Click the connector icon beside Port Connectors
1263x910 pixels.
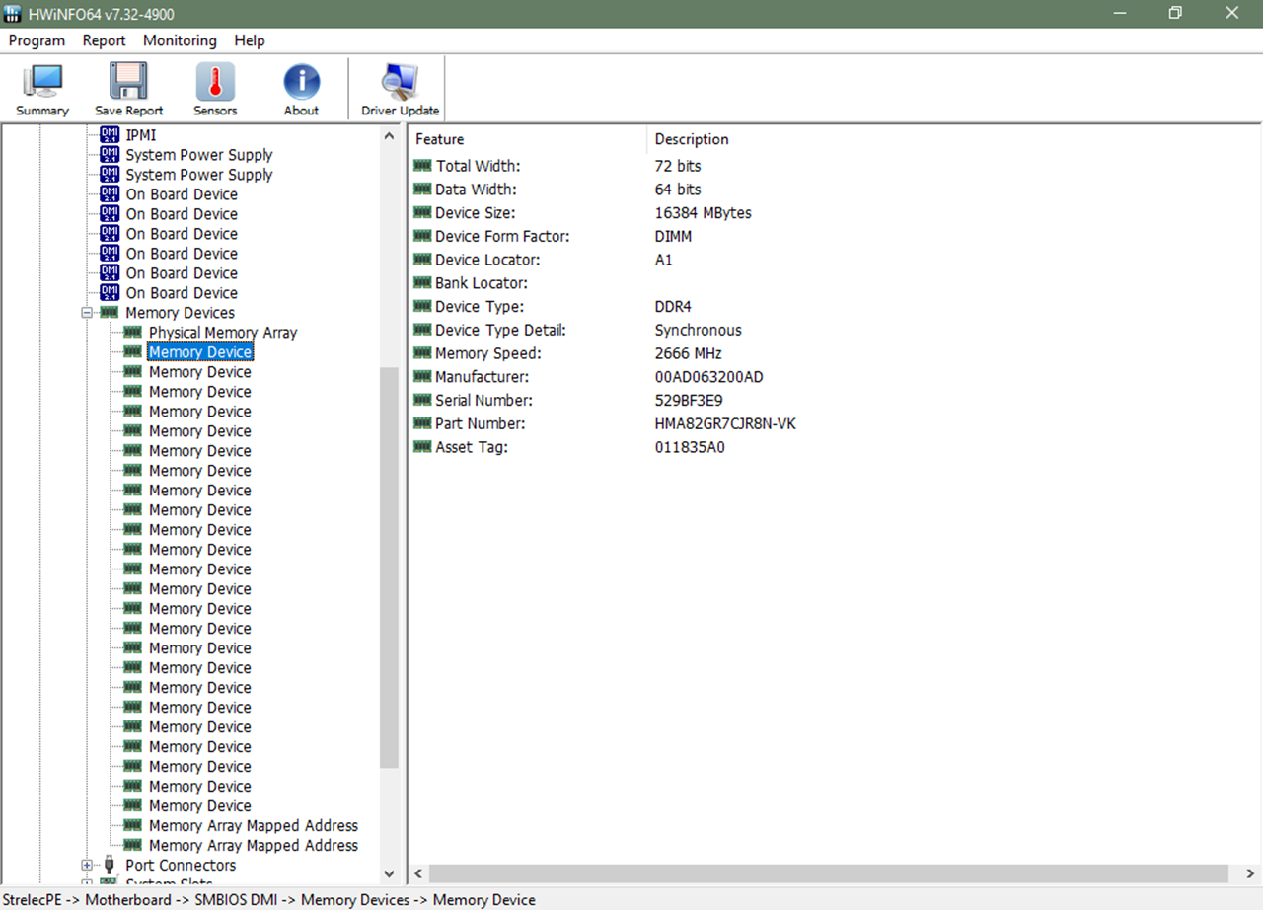pos(110,866)
